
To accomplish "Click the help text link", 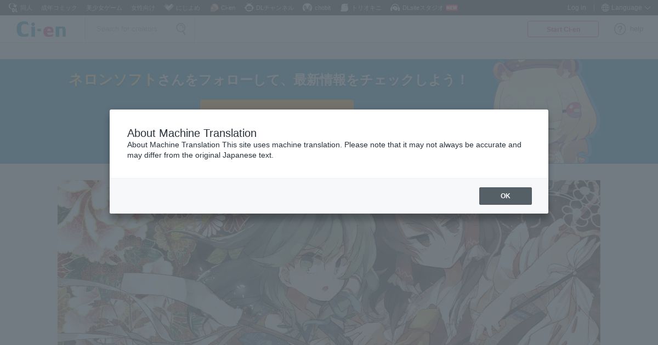I will pyautogui.click(x=636, y=29).
